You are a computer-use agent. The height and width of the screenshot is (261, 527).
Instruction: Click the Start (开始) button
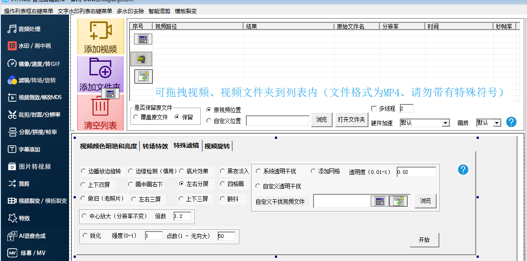coord(424,240)
